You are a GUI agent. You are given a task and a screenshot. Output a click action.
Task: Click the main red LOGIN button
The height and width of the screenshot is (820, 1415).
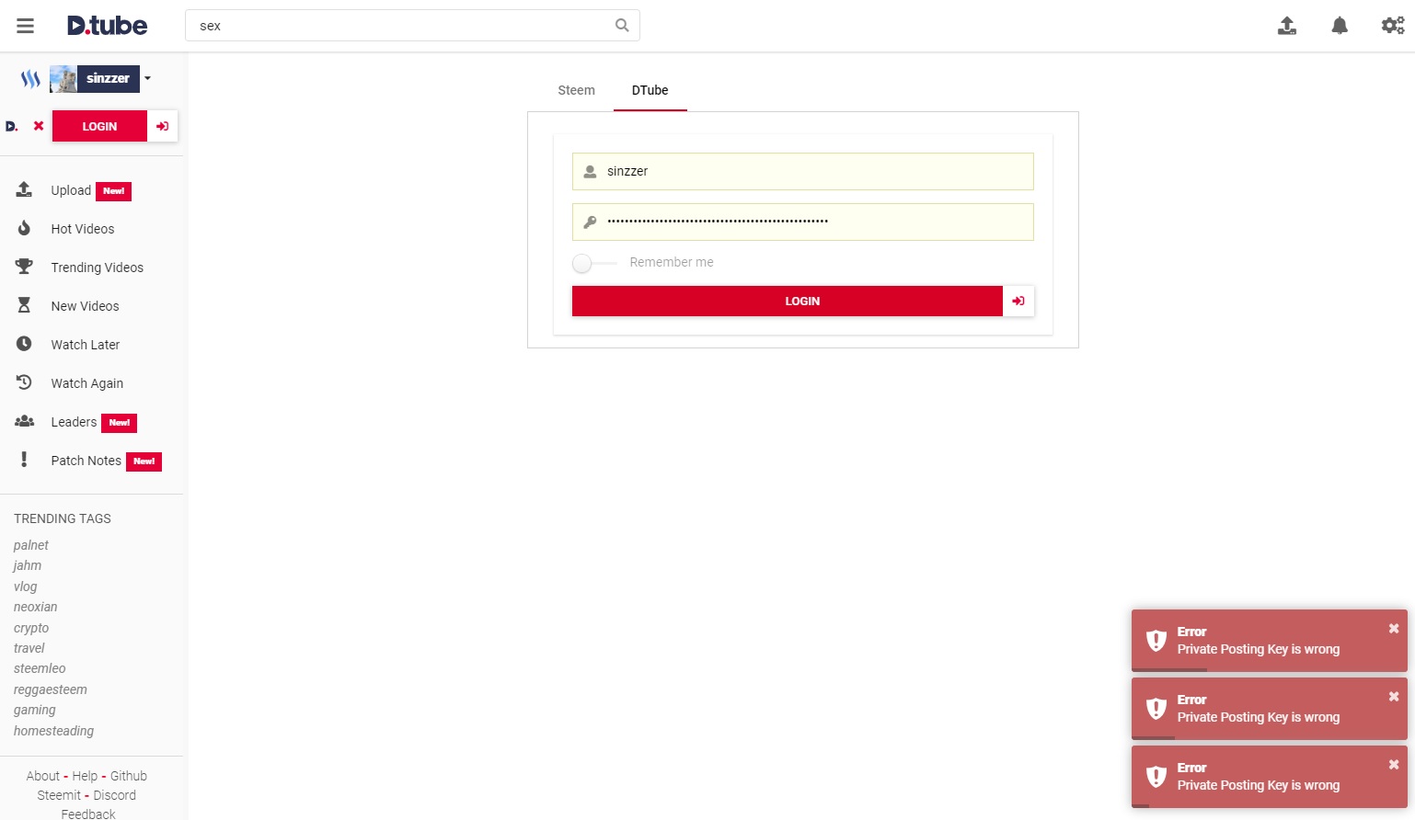787,301
